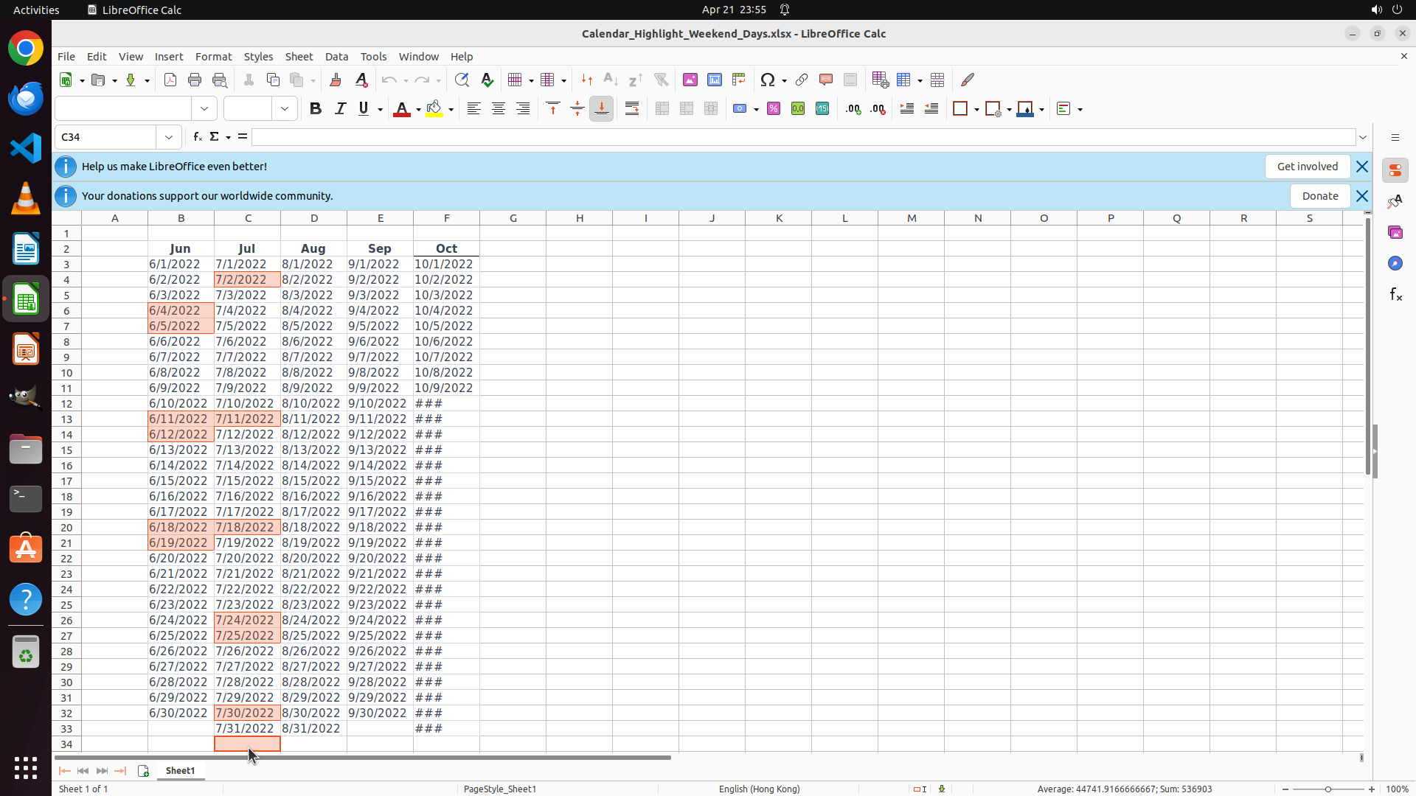Open the Data menu
The image size is (1416, 796).
click(336, 57)
